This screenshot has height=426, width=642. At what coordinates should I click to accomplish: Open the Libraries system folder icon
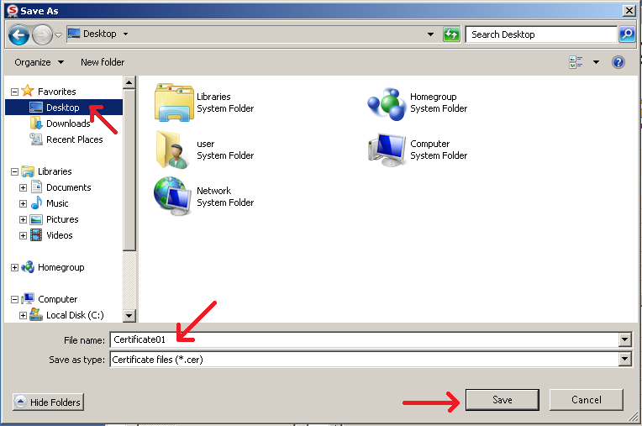click(174, 103)
